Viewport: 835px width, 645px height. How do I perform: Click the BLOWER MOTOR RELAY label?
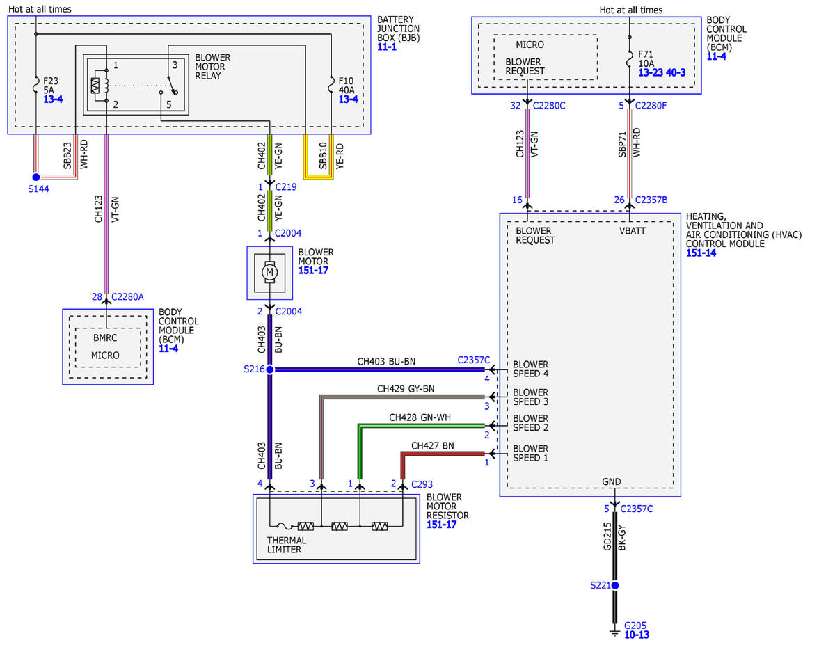(213, 66)
